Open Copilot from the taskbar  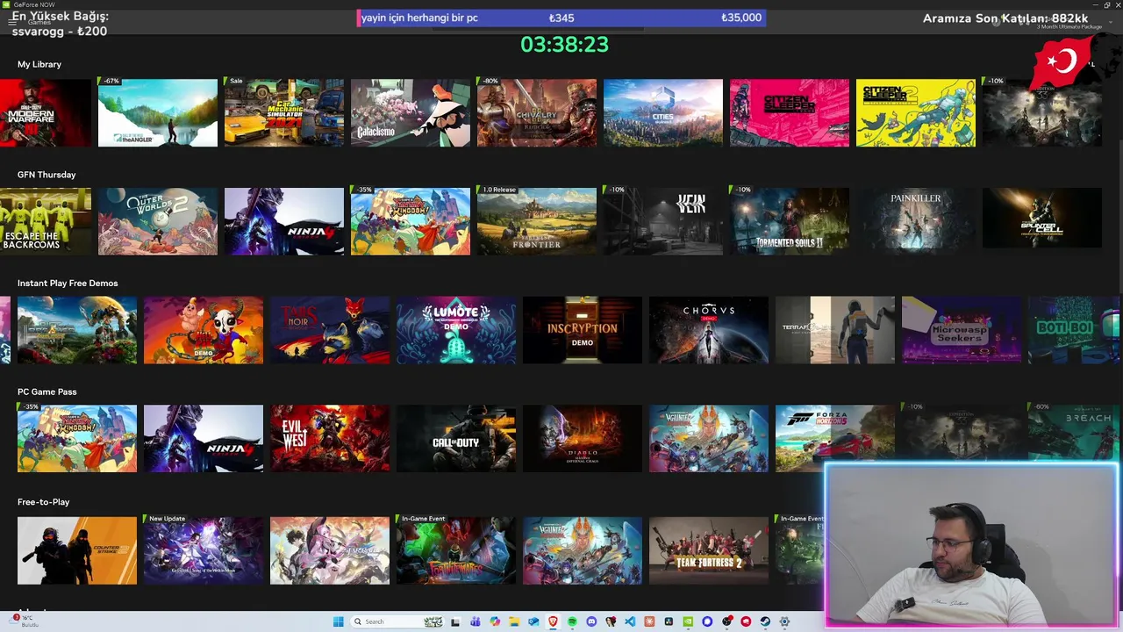tap(495, 621)
